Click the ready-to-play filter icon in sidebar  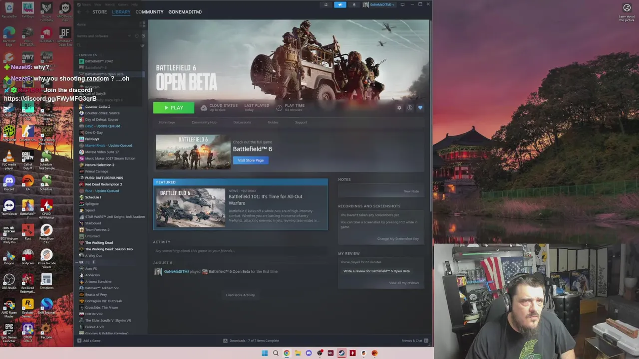click(x=143, y=36)
